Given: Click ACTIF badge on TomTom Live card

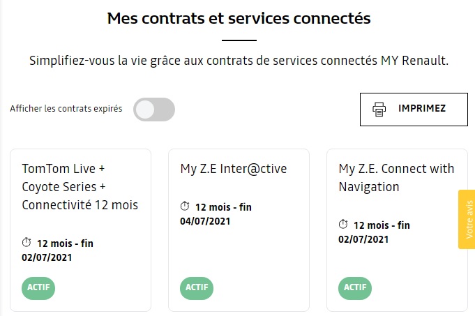Looking at the screenshot, I should [x=38, y=288].
